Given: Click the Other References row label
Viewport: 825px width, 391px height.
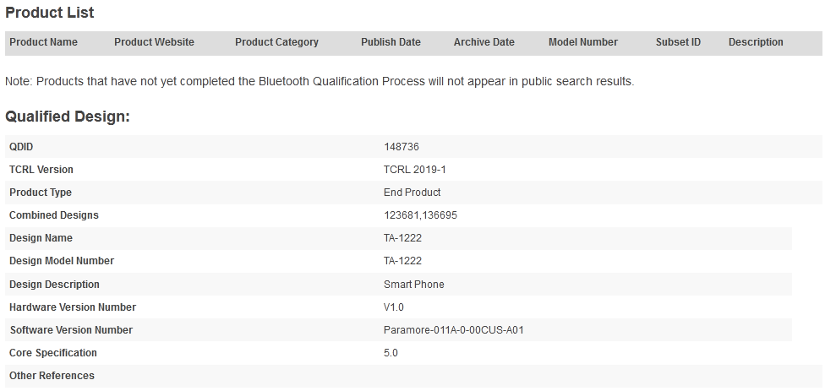Looking at the screenshot, I should pos(52,376).
